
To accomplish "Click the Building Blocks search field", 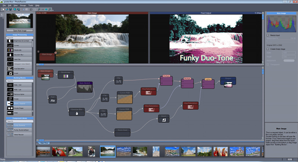I will pos(20,81).
